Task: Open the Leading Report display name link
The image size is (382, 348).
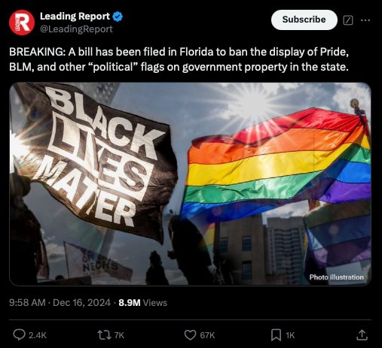Action: (75, 17)
